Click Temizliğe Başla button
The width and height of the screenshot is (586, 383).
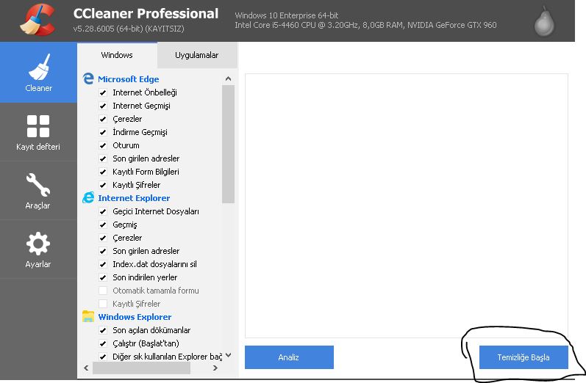[x=524, y=357]
